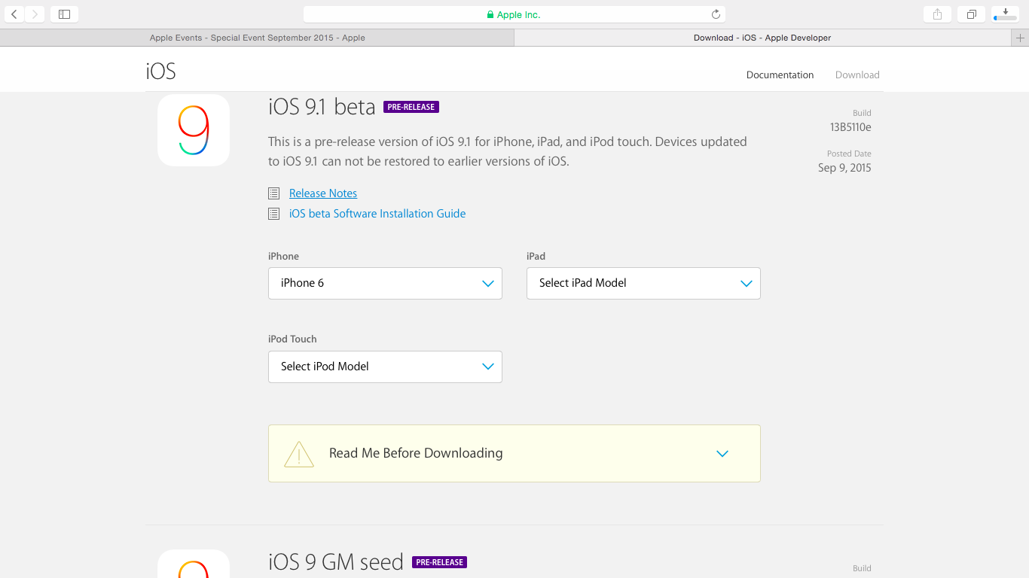The image size is (1029, 578).
Task: Click the iOS 9 GM seed icon
Action: pos(194,564)
